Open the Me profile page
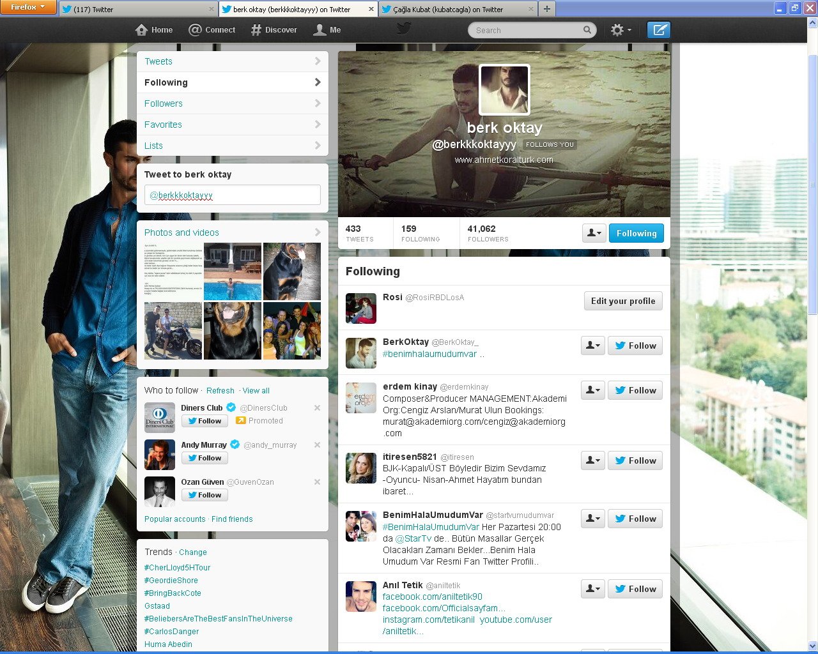Screen dimensions: 818x654 point(327,30)
